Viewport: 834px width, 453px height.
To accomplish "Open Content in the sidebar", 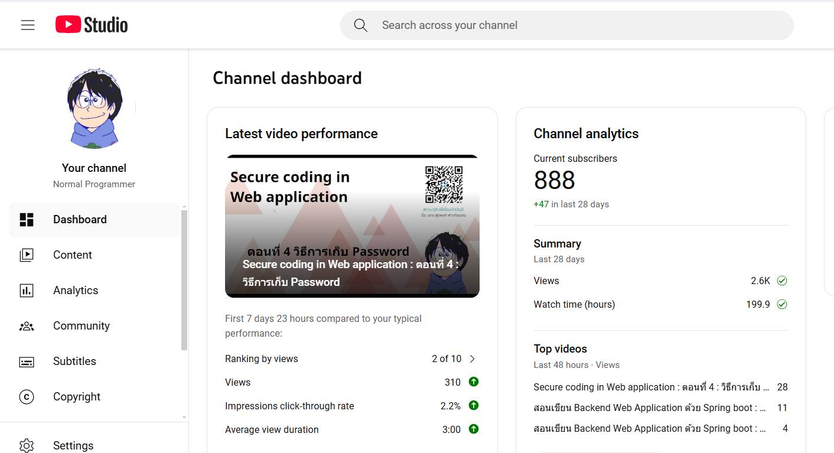I will 95,255.
